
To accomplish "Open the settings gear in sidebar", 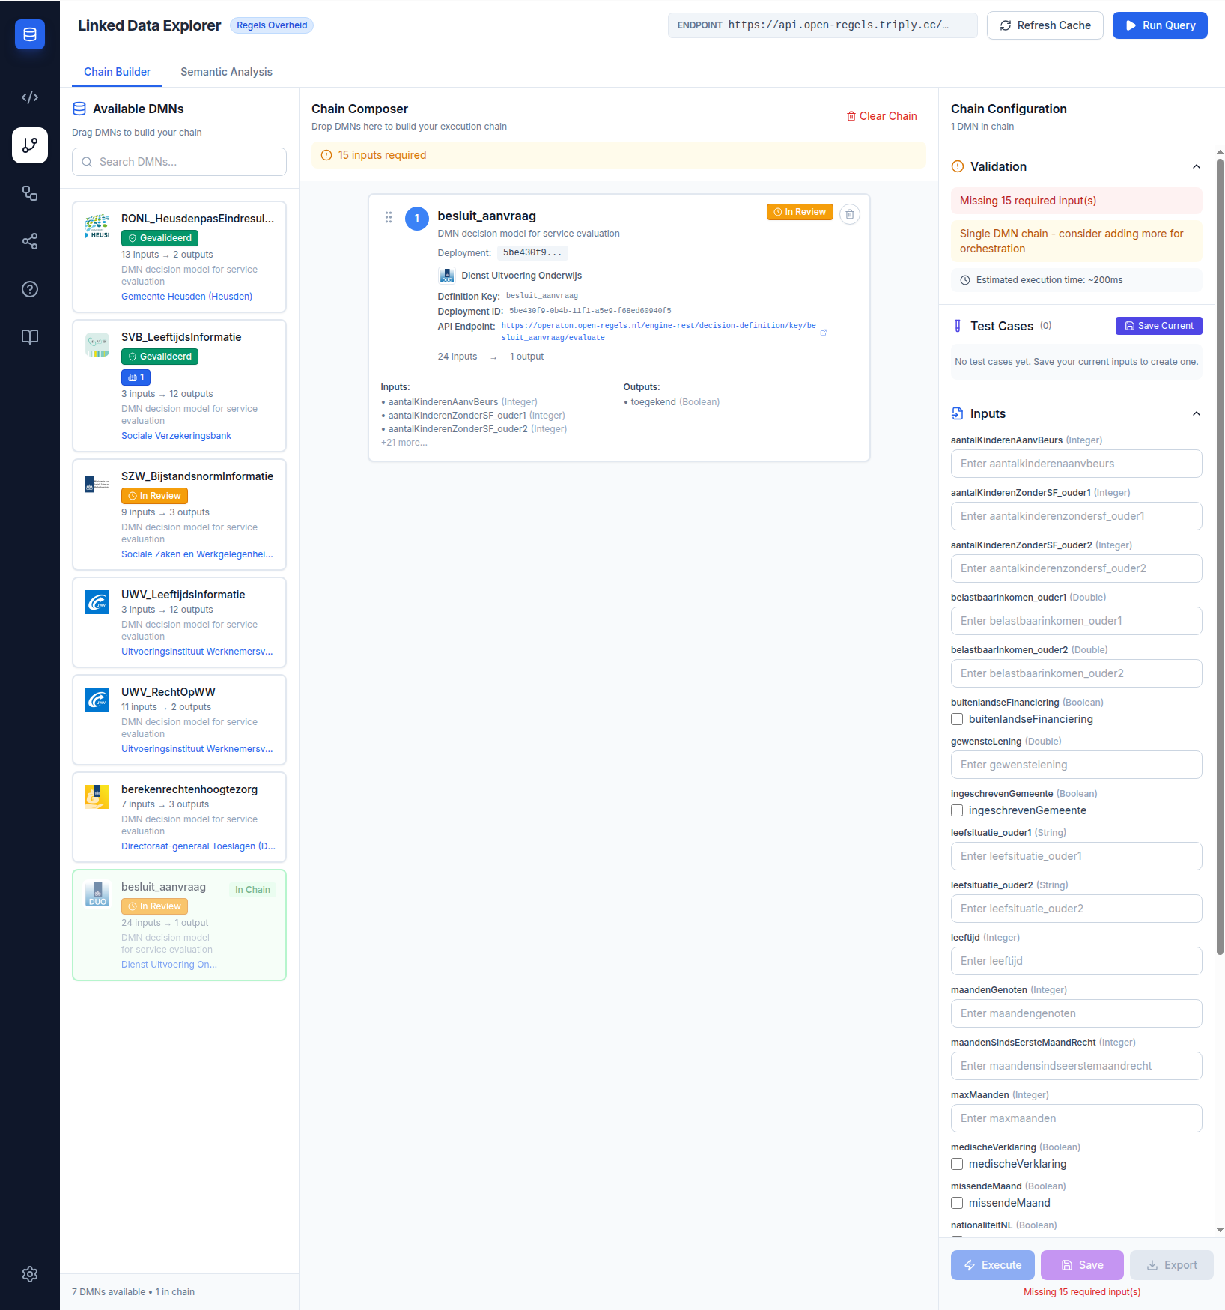I will (30, 1274).
